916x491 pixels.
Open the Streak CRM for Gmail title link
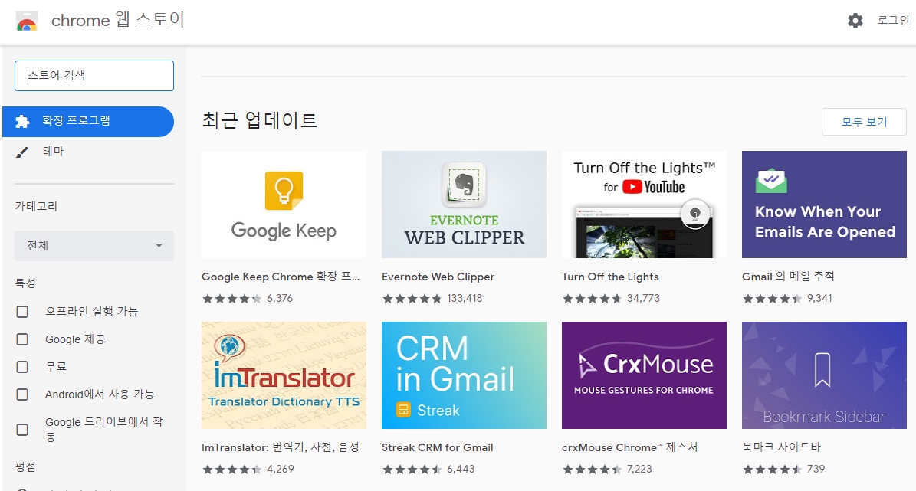[x=437, y=447]
